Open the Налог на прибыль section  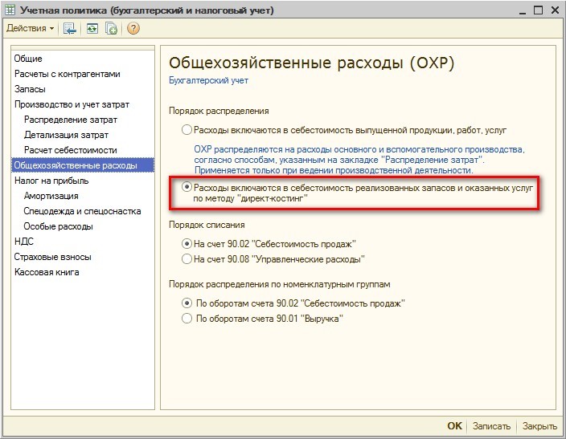pos(51,181)
